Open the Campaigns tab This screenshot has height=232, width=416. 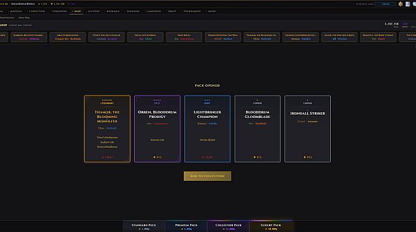(153, 11)
